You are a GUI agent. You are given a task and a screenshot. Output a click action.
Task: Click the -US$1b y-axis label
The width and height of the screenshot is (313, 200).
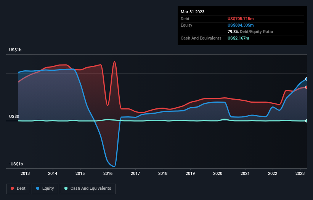pyautogui.click(x=16, y=164)
